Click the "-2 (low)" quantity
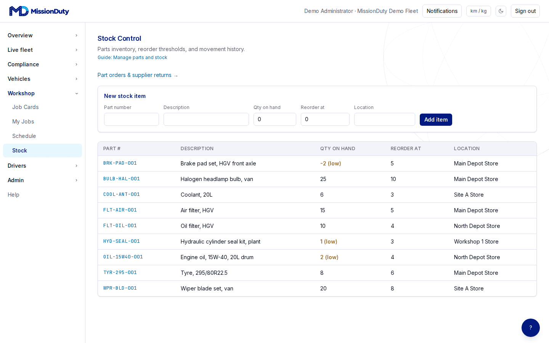This screenshot has height=343, width=549. pyautogui.click(x=331, y=163)
